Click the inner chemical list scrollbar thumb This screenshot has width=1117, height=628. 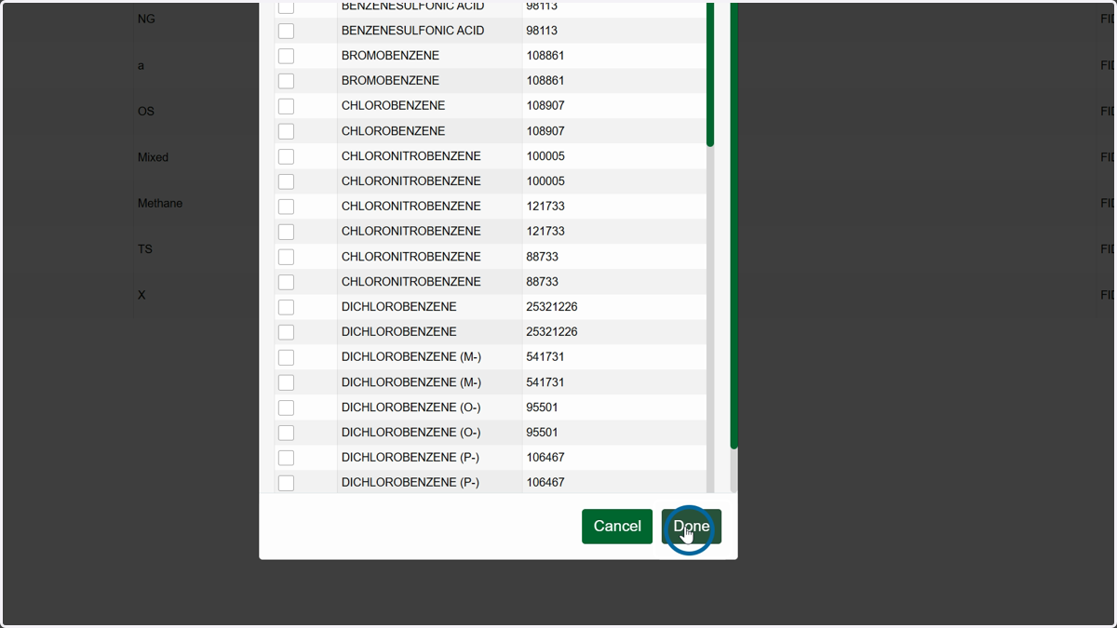tap(710, 74)
